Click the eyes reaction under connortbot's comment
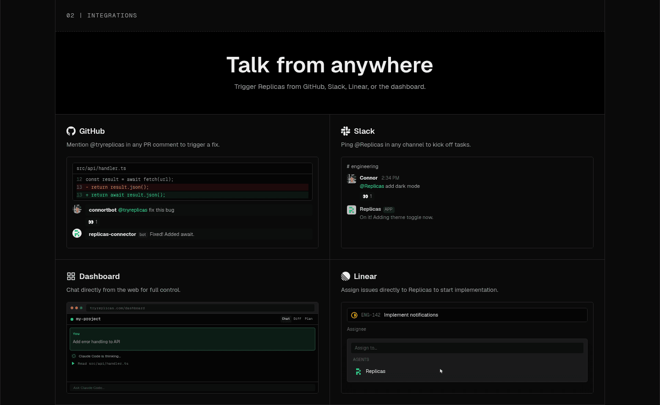Screen dimensions: 660x405 point(93,222)
